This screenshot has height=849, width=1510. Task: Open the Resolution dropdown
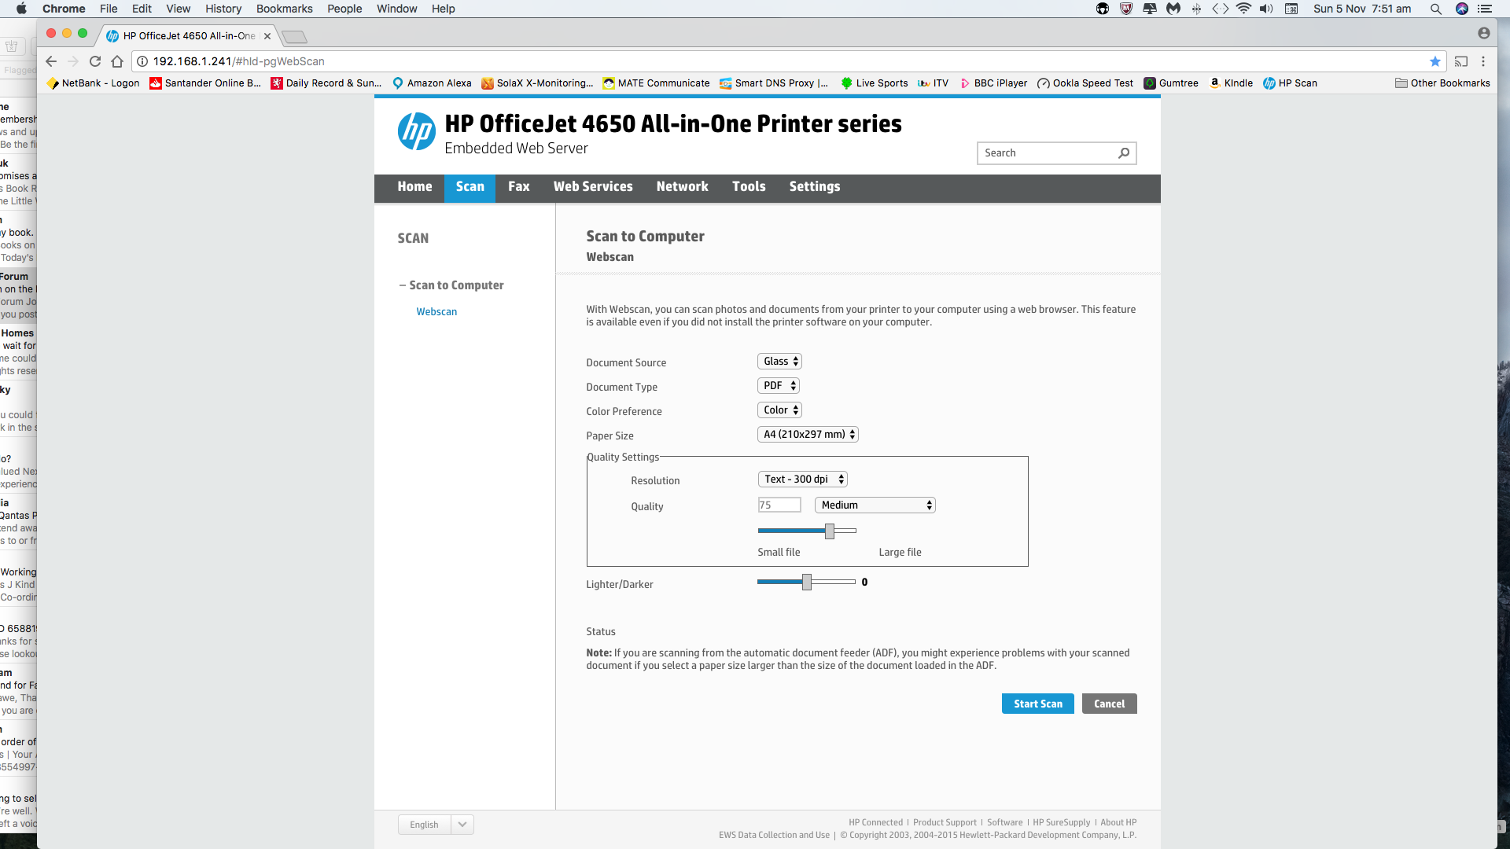(x=802, y=480)
